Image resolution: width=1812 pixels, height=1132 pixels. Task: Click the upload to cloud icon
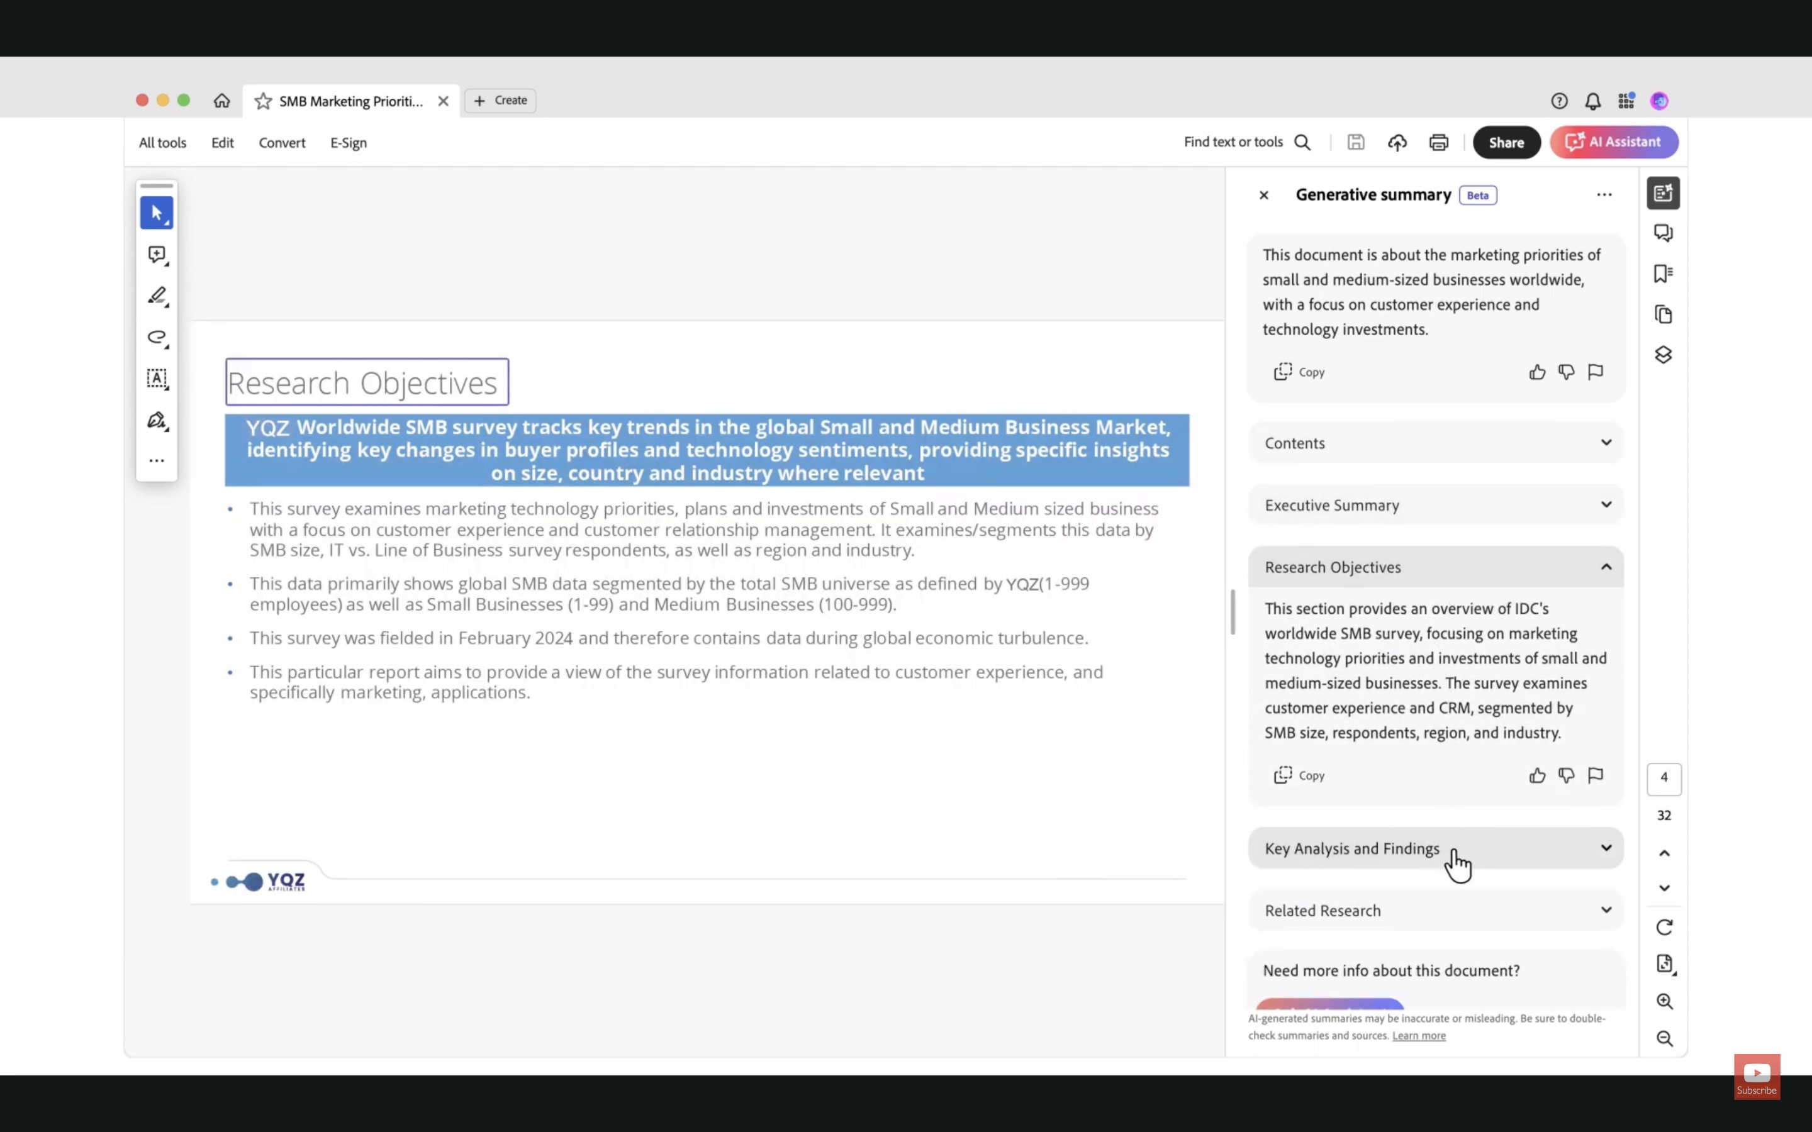coord(1397,142)
